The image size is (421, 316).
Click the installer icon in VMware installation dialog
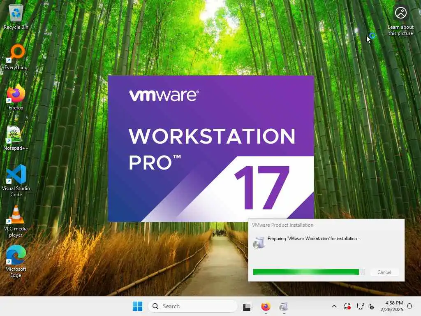(x=259, y=242)
